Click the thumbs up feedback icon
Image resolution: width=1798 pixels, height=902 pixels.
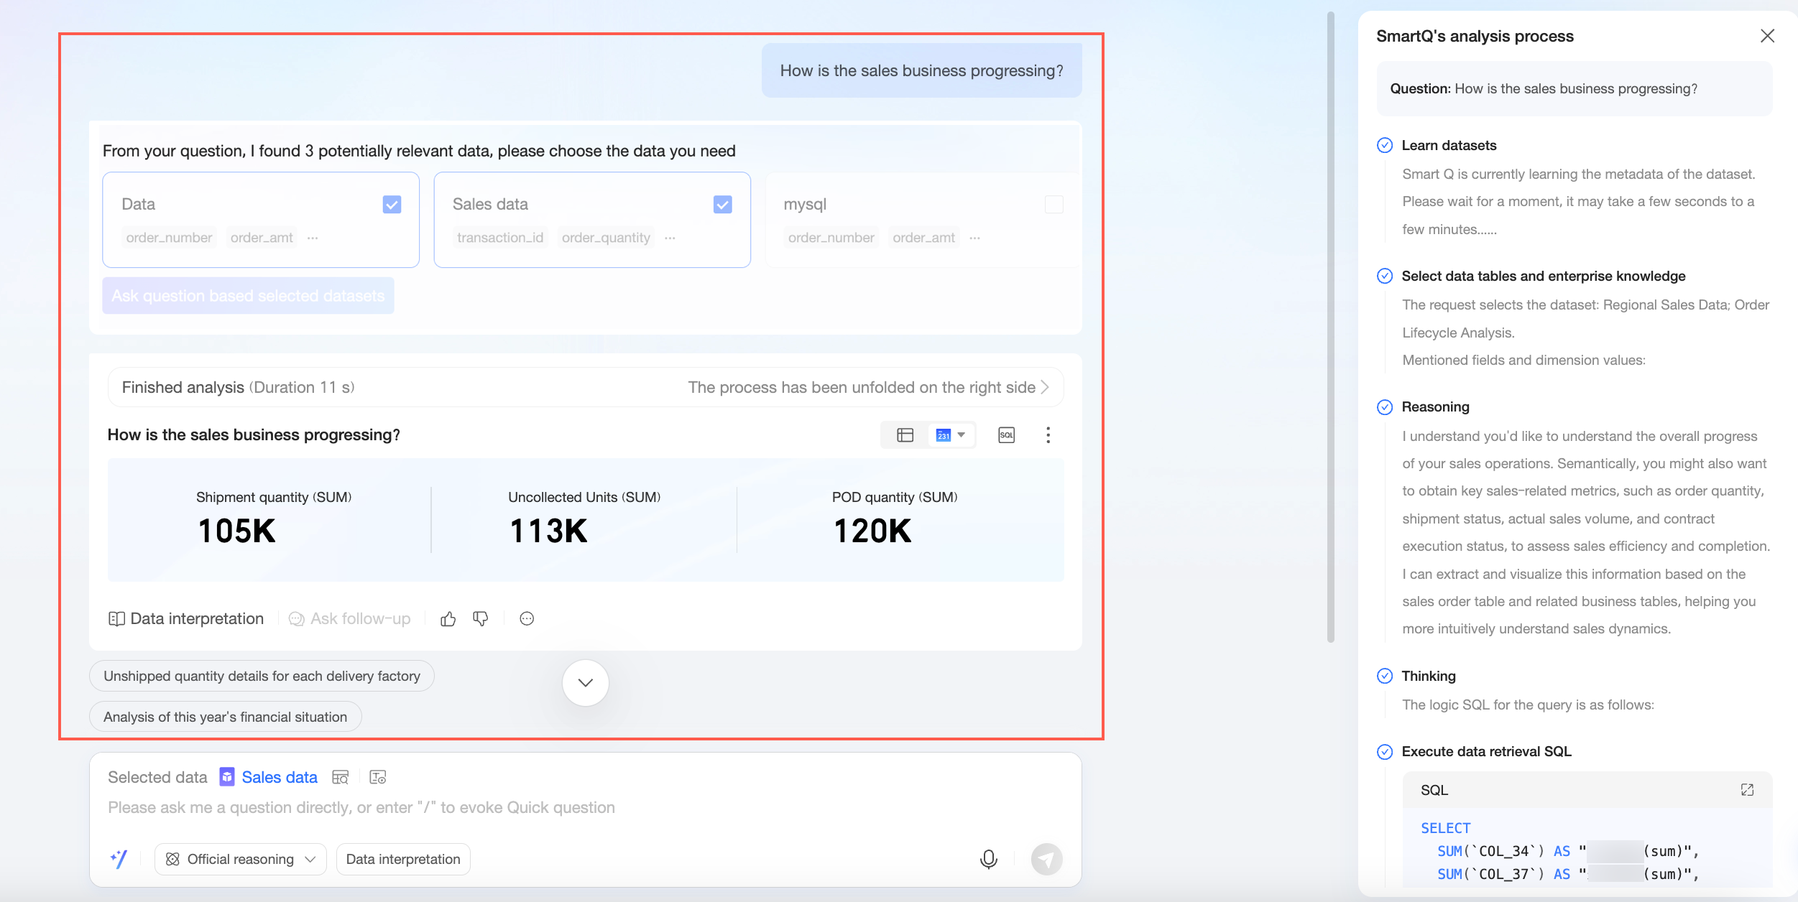[x=448, y=618]
